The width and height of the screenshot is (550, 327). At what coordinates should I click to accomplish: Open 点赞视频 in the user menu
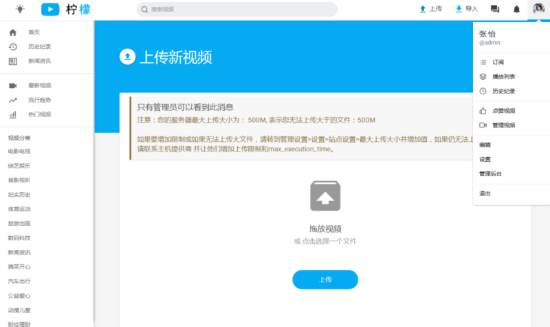point(504,111)
